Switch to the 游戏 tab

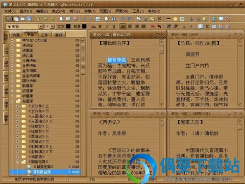(59, 35)
